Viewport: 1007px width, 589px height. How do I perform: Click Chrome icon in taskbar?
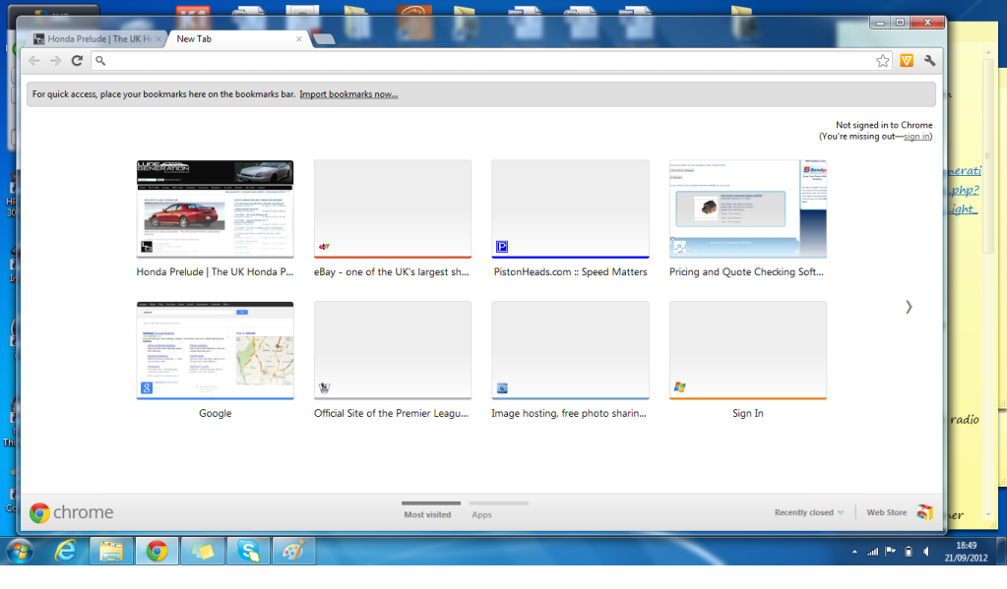pos(157,552)
